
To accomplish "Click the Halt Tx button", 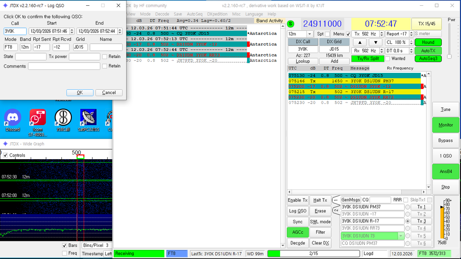I will [320, 200].
